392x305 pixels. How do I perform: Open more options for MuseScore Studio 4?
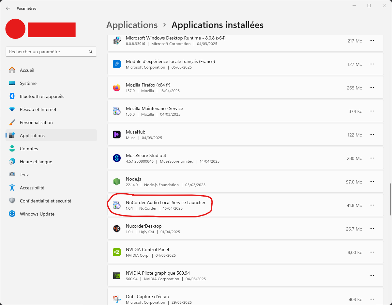pyautogui.click(x=371, y=158)
